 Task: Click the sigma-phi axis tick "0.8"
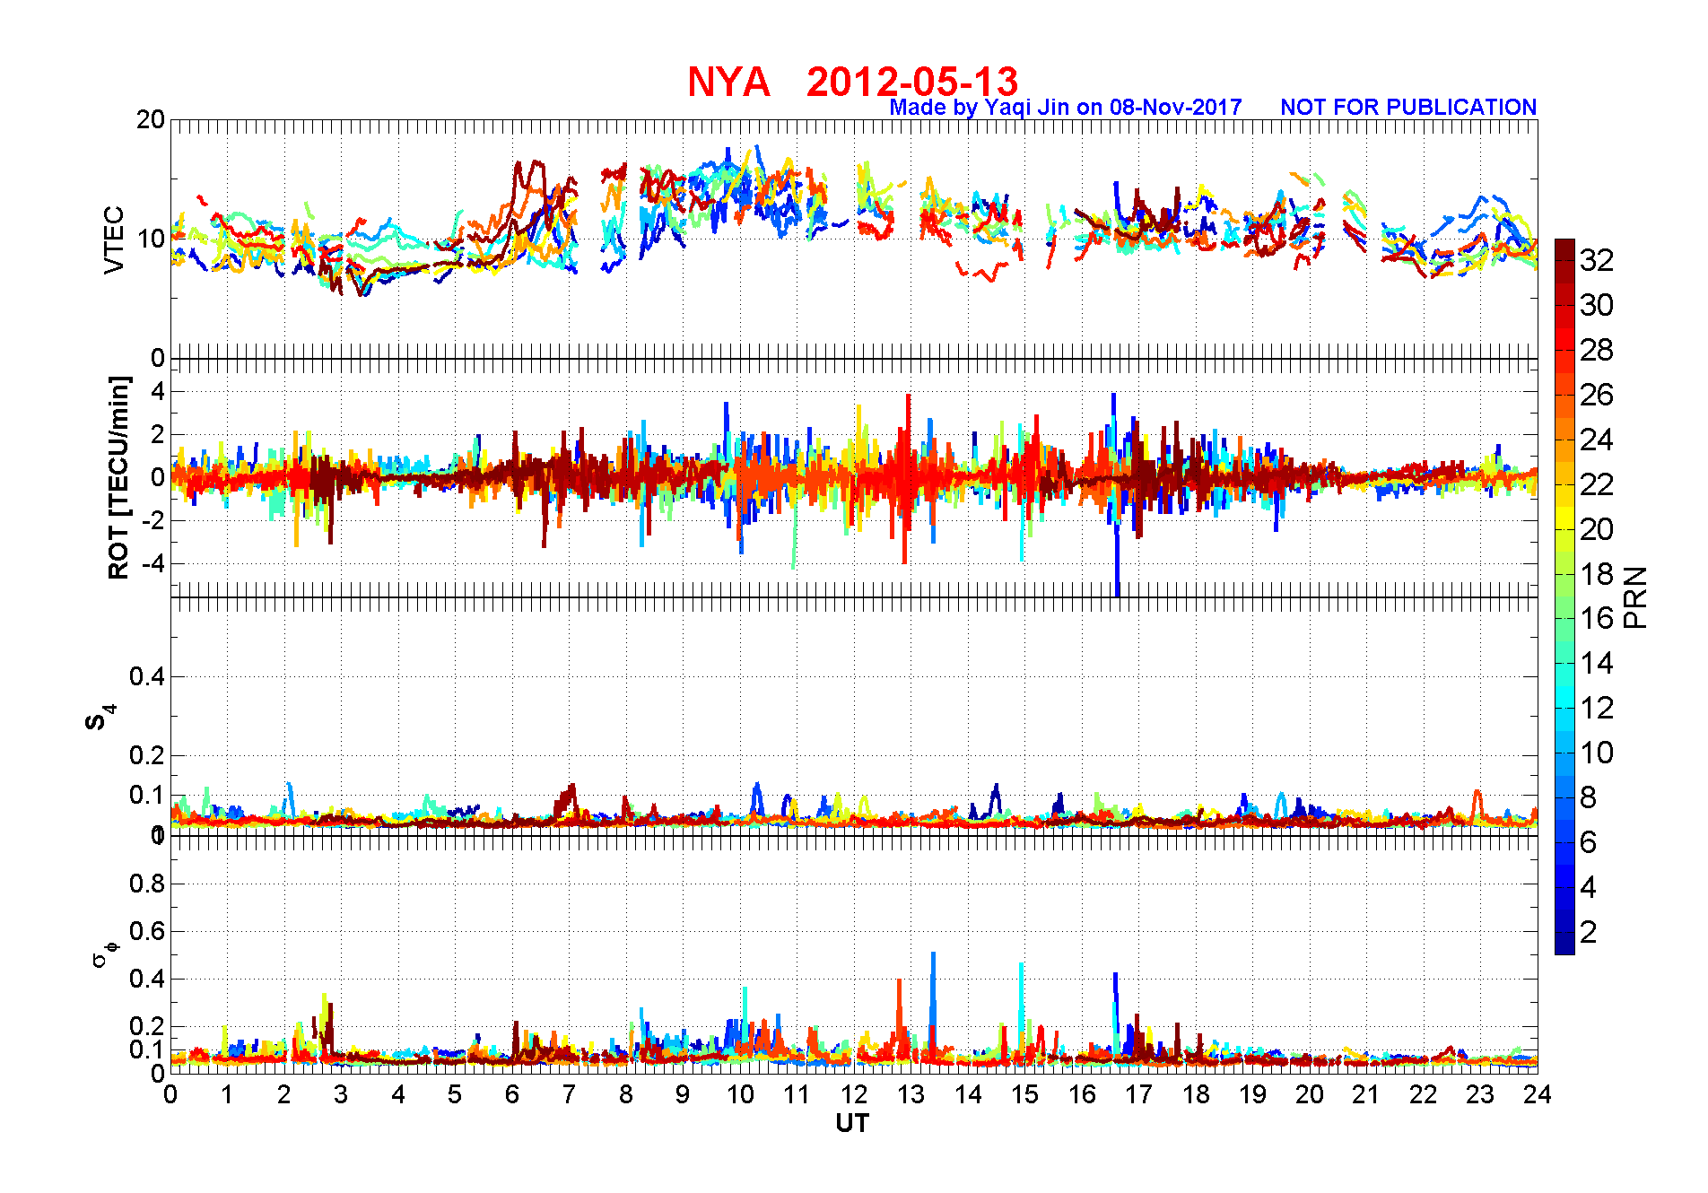(x=147, y=884)
